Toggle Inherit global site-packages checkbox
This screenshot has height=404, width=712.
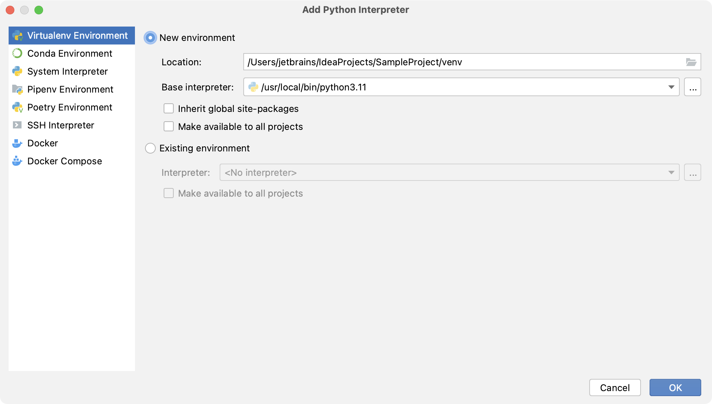point(169,109)
